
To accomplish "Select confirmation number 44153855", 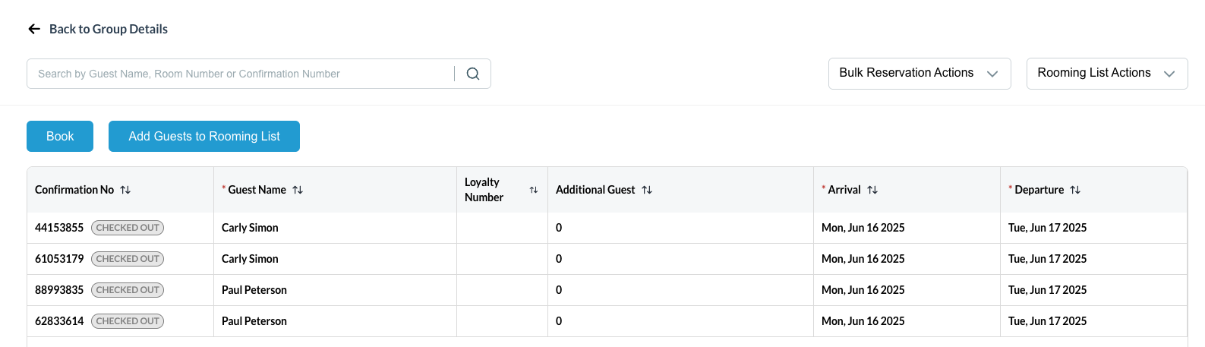I will point(59,228).
